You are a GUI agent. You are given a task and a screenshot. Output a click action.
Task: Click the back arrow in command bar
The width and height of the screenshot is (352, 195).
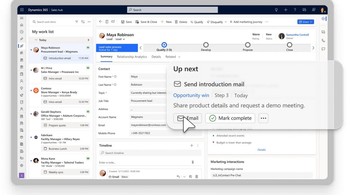click(x=101, y=22)
